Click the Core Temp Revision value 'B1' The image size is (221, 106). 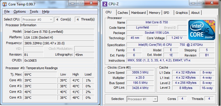34,55
